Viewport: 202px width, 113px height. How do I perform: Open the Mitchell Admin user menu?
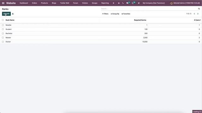tap(185, 3)
